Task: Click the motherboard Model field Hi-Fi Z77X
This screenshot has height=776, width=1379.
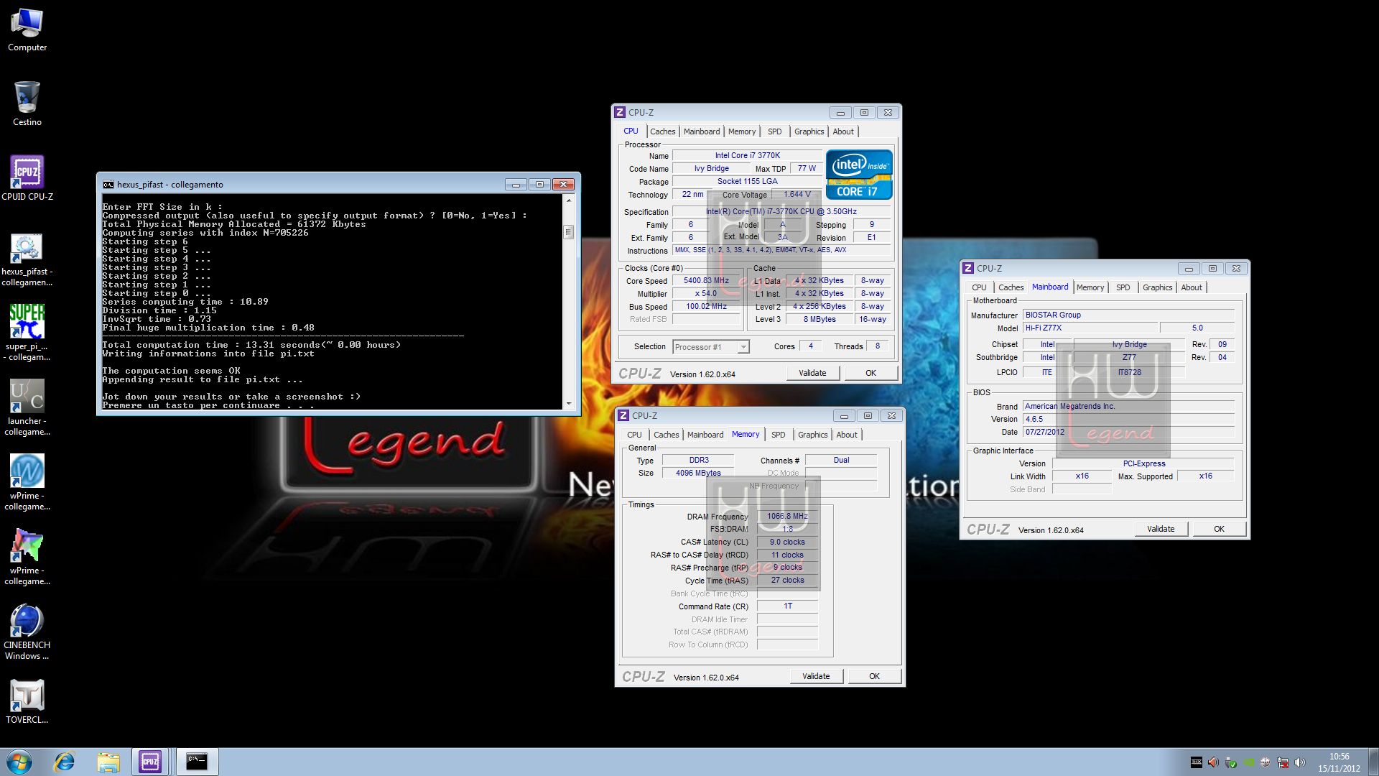Action: pos(1090,328)
